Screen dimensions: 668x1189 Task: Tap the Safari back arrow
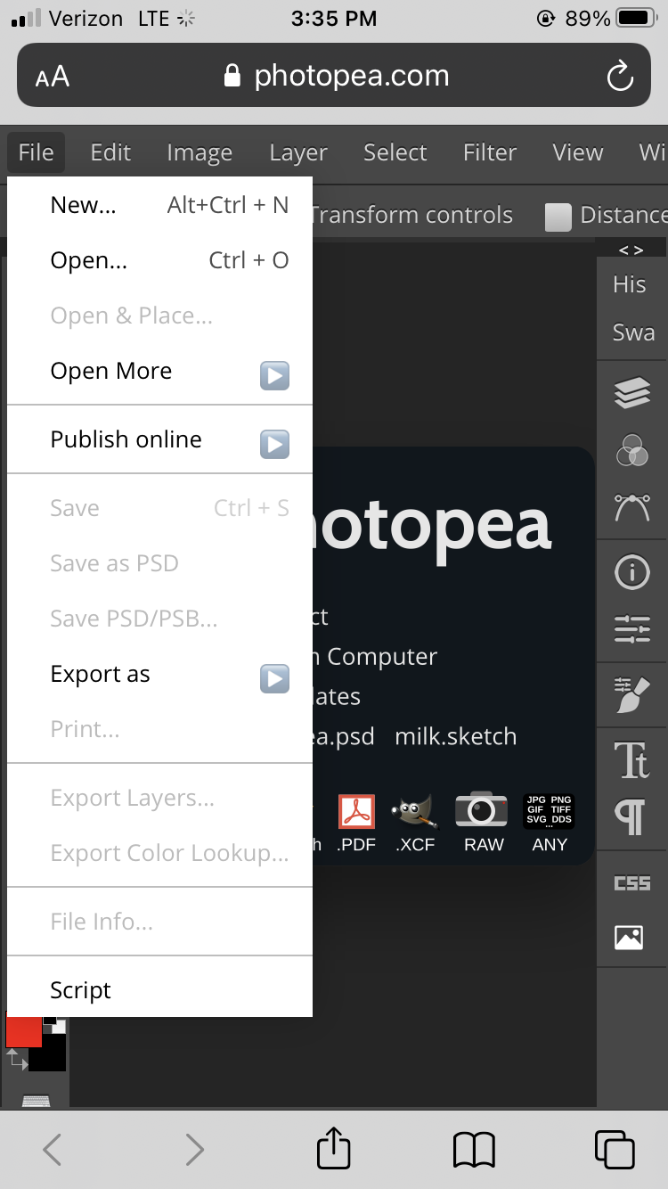(x=53, y=1150)
